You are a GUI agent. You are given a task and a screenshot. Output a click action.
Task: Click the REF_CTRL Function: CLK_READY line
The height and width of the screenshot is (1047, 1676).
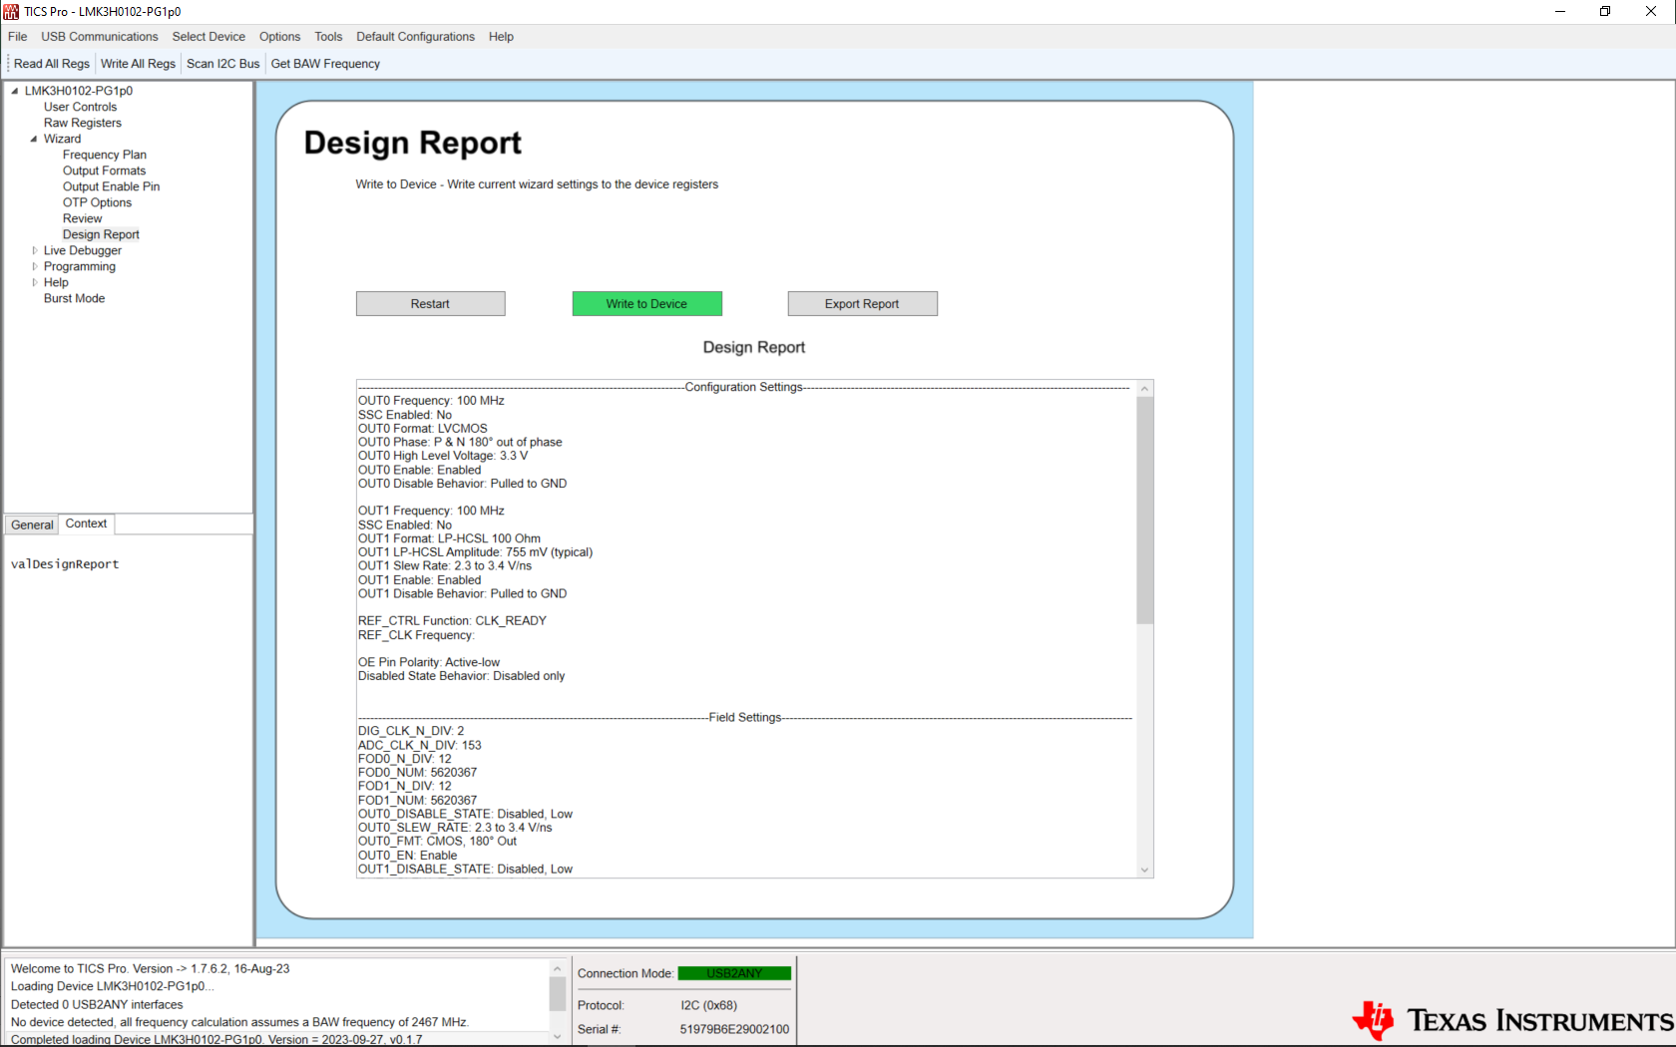pos(453,620)
